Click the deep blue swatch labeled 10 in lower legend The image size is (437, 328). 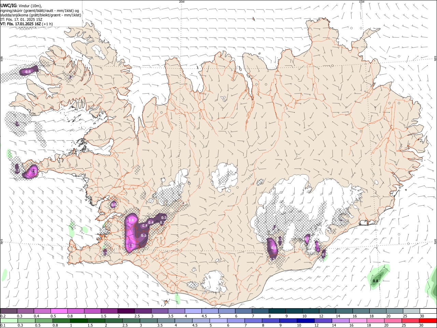(305, 320)
